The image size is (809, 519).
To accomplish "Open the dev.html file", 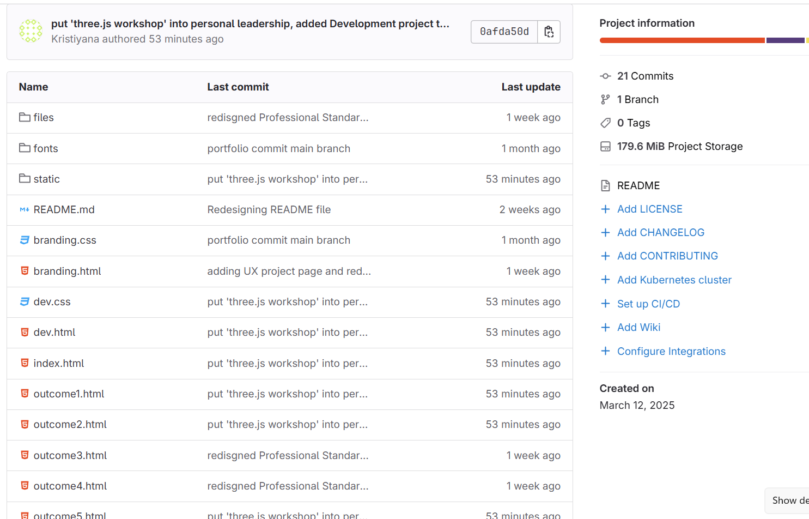I will (54, 332).
